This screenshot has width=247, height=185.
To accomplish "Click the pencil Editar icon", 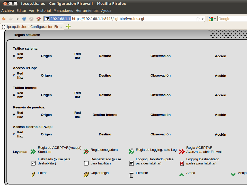I will point(33,175).
